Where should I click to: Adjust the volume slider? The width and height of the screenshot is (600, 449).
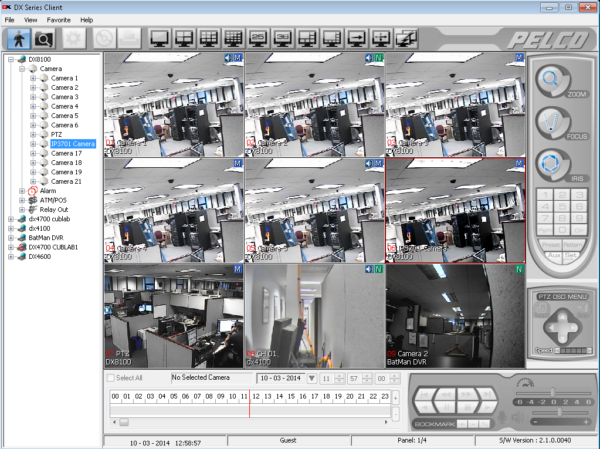tap(560, 412)
